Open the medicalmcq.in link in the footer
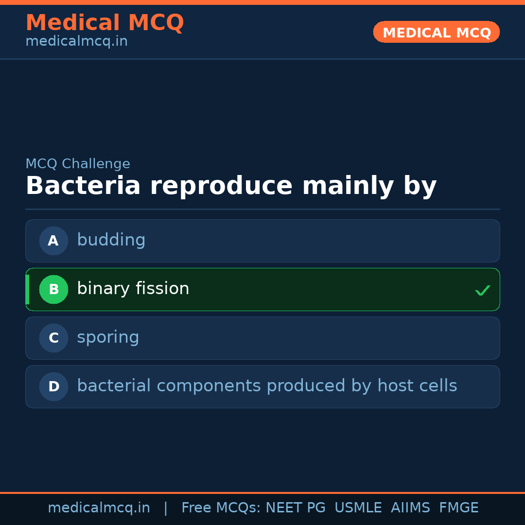This screenshot has height=525, width=525. point(99,508)
